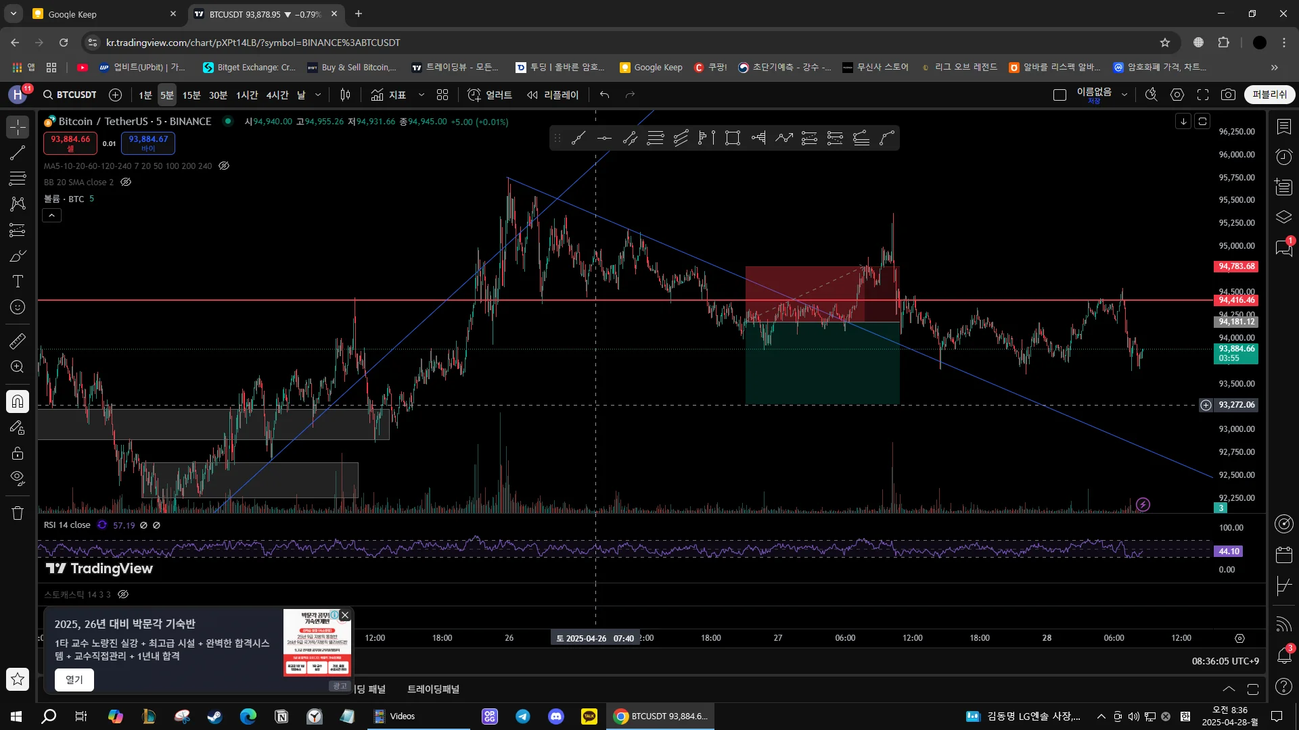The width and height of the screenshot is (1299, 730).
Task: Select the measure ruler tool
Action: 18,341
